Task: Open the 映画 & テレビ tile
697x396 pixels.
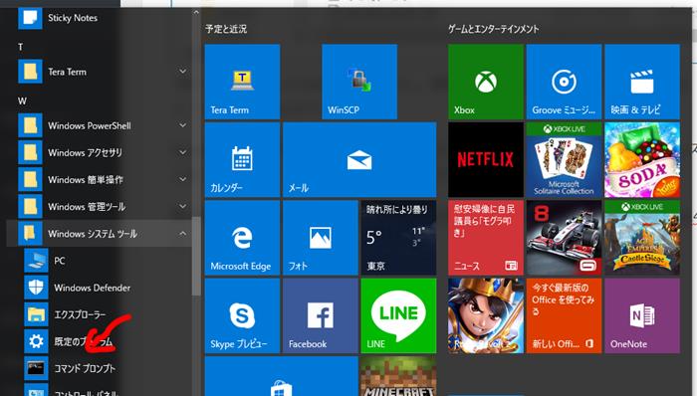Action: (642, 82)
